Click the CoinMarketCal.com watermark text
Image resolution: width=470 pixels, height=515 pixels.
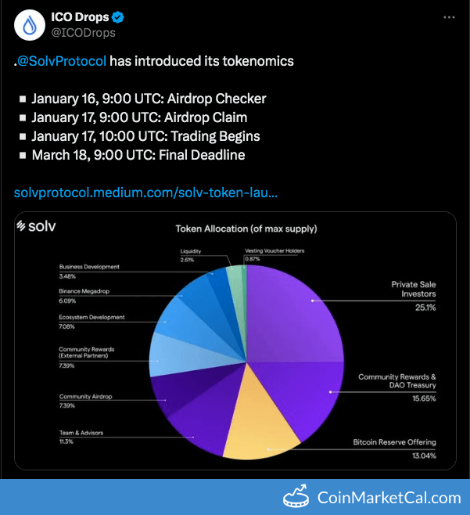pyautogui.click(x=389, y=498)
